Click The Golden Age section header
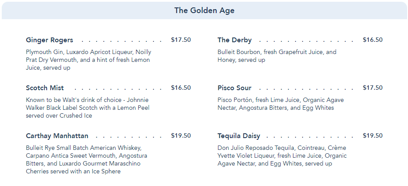The width and height of the screenshot is (408, 186). [x=204, y=10]
